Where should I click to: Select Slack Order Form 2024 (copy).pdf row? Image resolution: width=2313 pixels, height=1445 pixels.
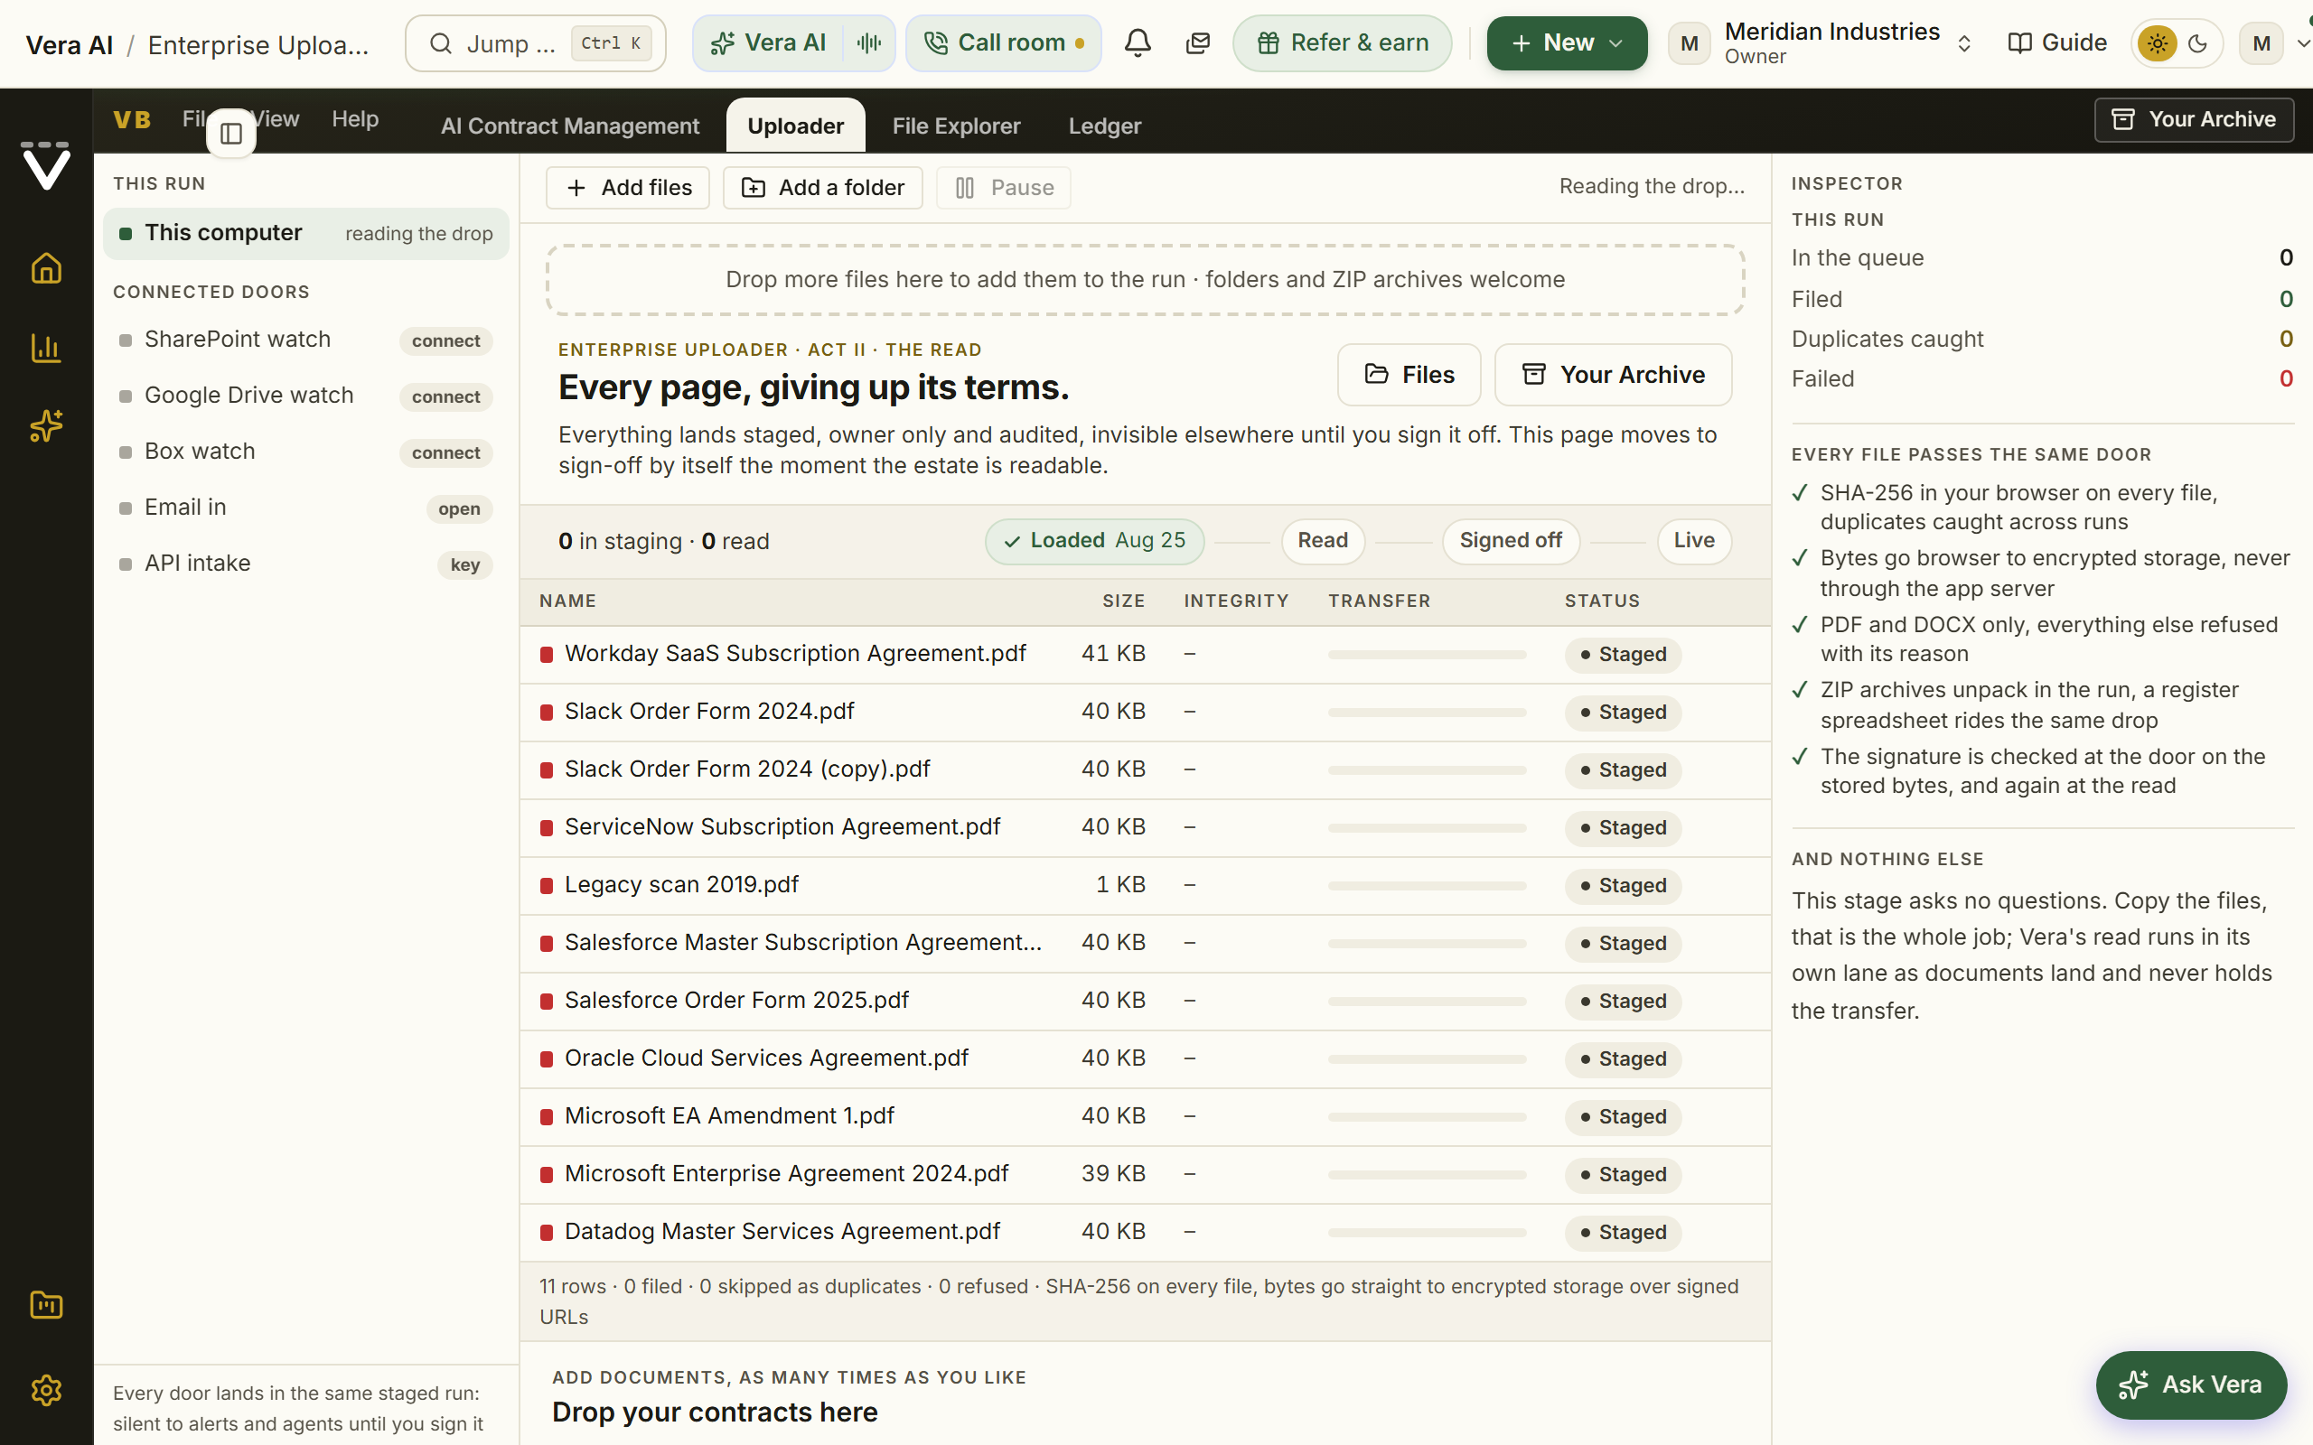point(1145,770)
